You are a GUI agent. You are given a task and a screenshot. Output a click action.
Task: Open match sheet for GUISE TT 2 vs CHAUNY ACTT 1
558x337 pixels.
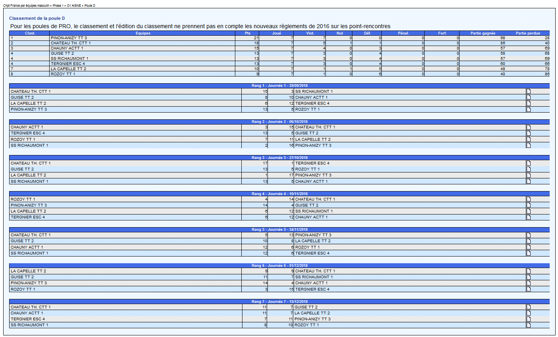pyautogui.click(x=528, y=97)
